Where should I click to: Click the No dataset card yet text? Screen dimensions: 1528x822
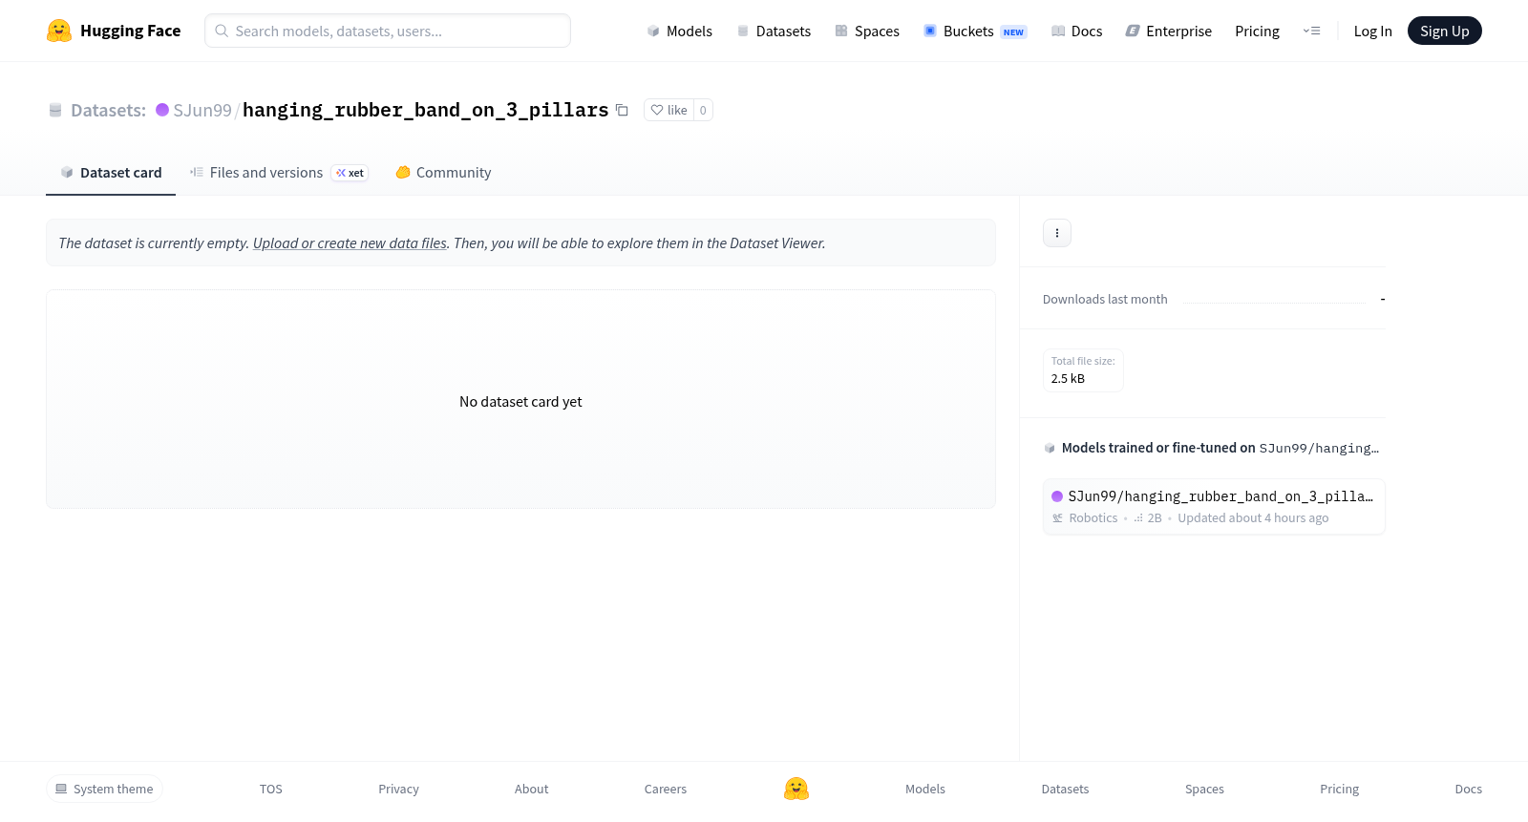click(x=520, y=402)
